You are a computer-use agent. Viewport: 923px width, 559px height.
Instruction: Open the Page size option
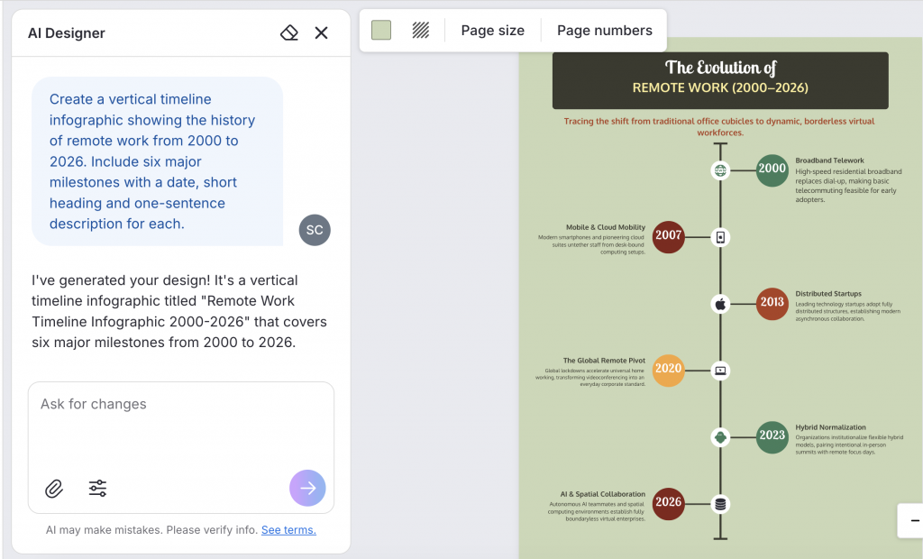[x=493, y=31]
